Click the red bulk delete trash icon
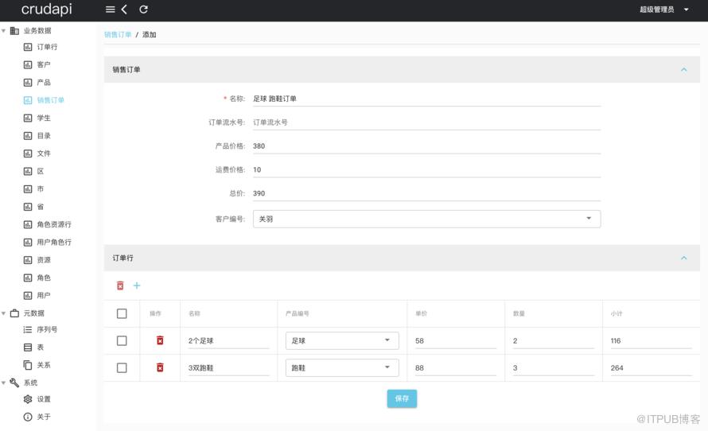Screen dimensions: 708x431 pyautogui.click(x=120, y=285)
